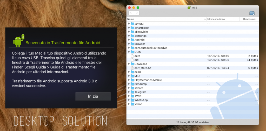Click the ramdump folder icon
Screen dimensions: 266x131
[132, 84]
